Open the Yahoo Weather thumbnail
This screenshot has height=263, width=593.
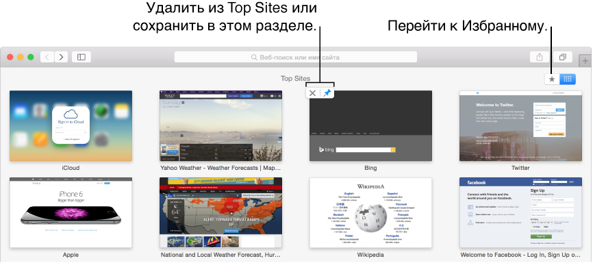coord(221,125)
